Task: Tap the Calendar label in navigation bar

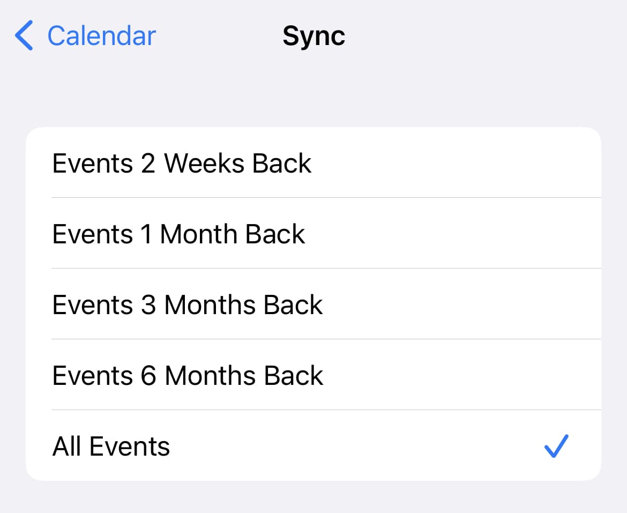Action: click(x=101, y=36)
